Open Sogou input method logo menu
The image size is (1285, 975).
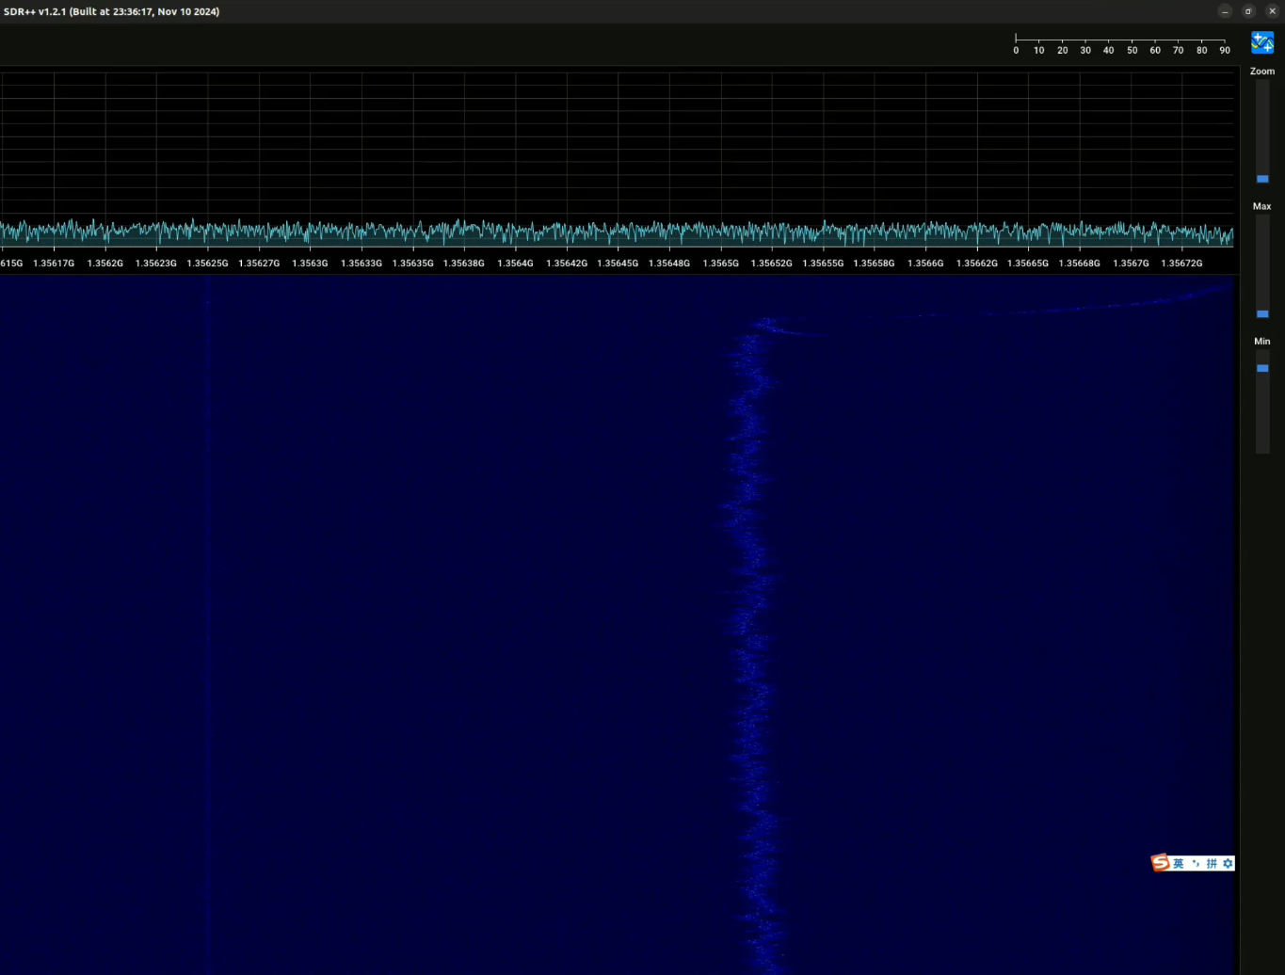click(x=1160, y=863)
